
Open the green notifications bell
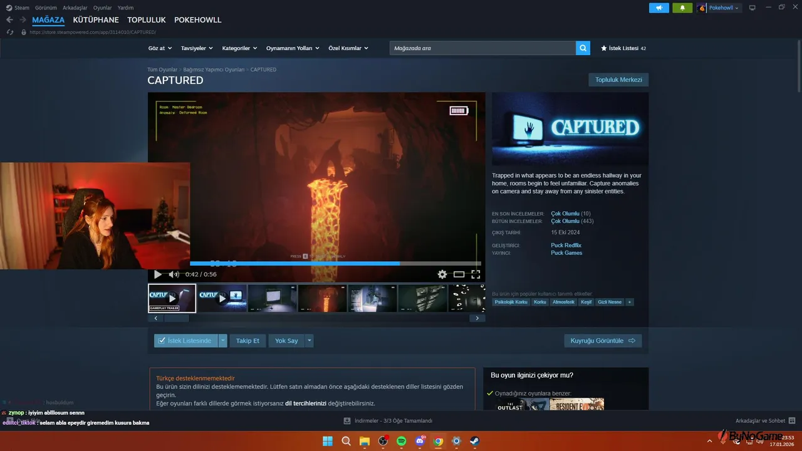point(682,8)
